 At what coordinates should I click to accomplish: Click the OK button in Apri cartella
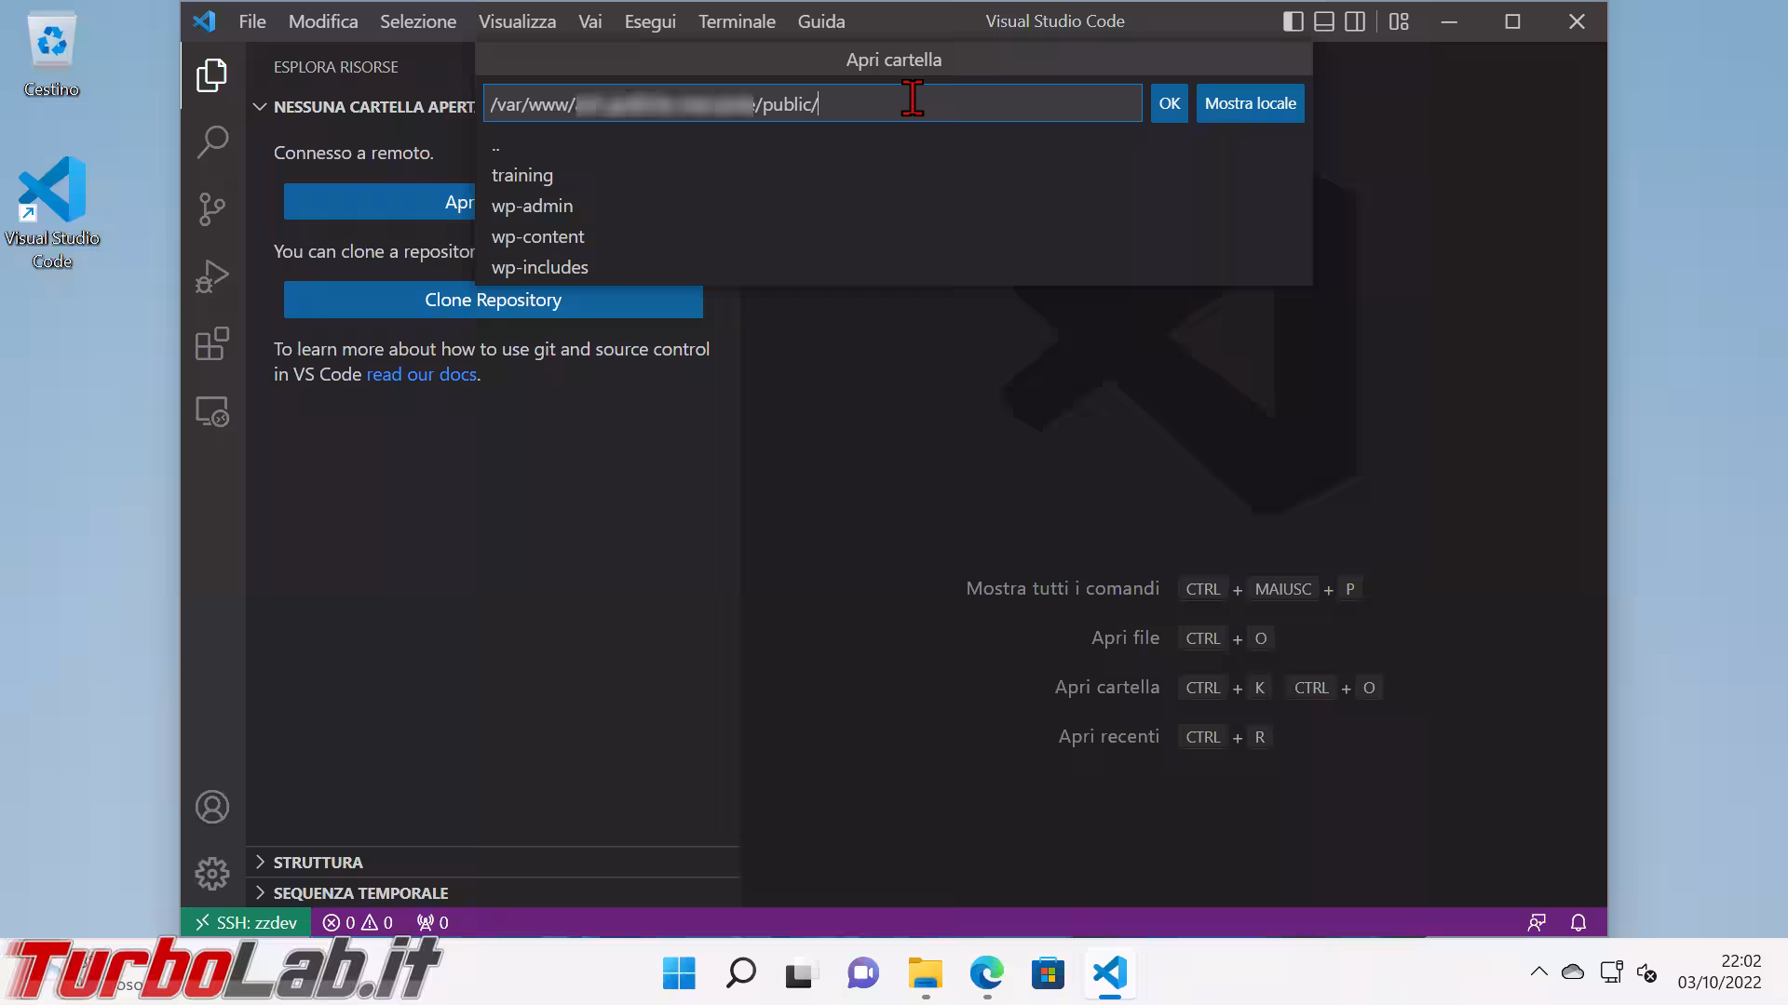tap(1169, 103)
